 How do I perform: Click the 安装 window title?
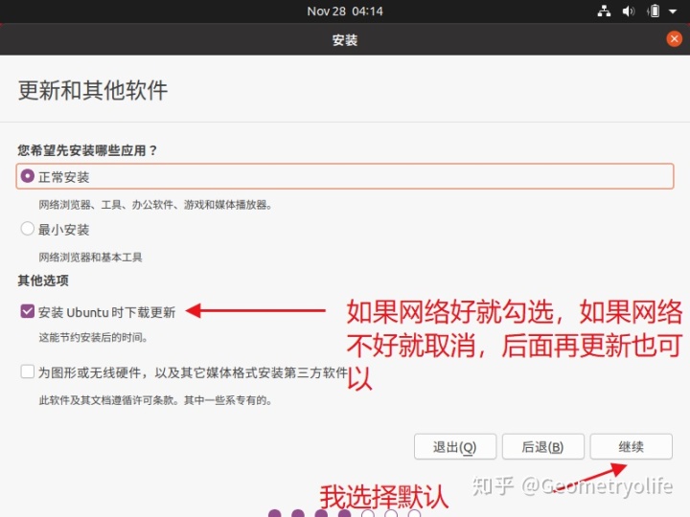(345, 40)
